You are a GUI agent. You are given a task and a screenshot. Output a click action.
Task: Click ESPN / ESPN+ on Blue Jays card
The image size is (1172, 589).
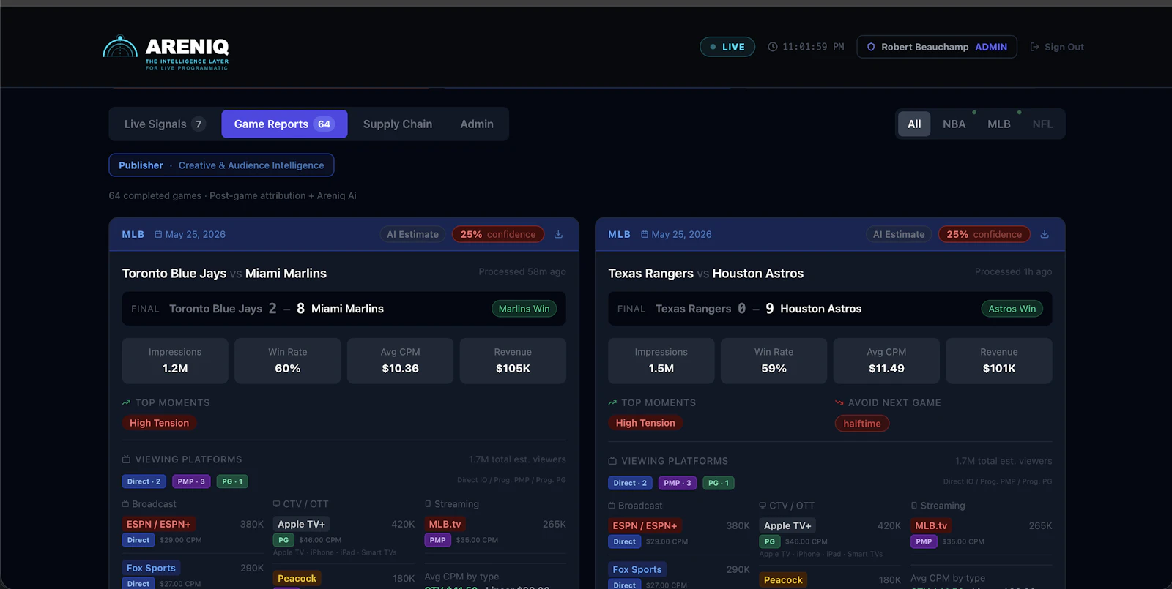(x=159, y=524)
